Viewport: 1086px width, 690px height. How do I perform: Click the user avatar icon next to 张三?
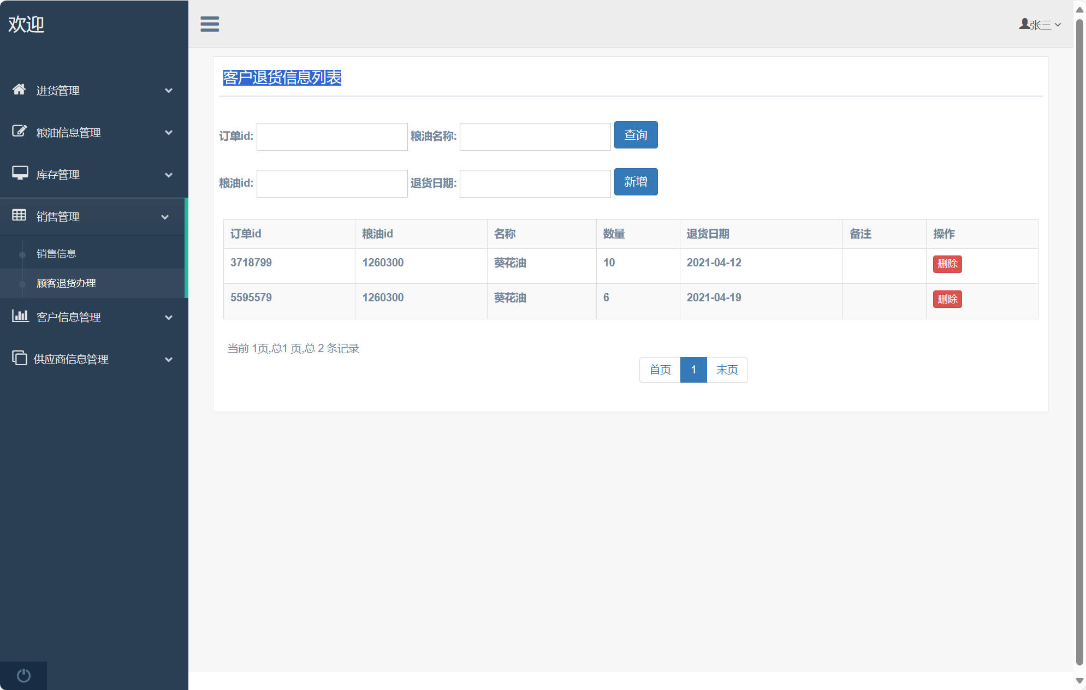1024,24
